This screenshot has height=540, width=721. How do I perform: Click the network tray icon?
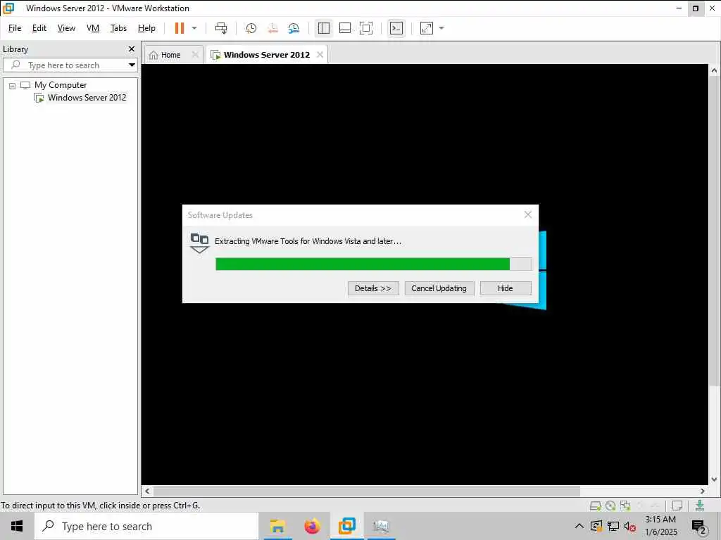[613, 526]
